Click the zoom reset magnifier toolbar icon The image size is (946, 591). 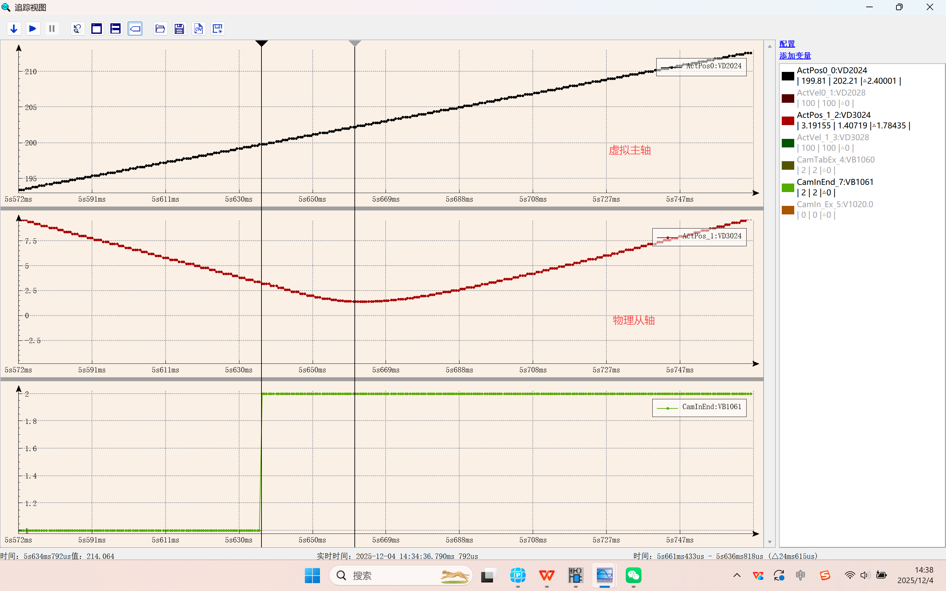pyautogui.click(x=78, y=29)
